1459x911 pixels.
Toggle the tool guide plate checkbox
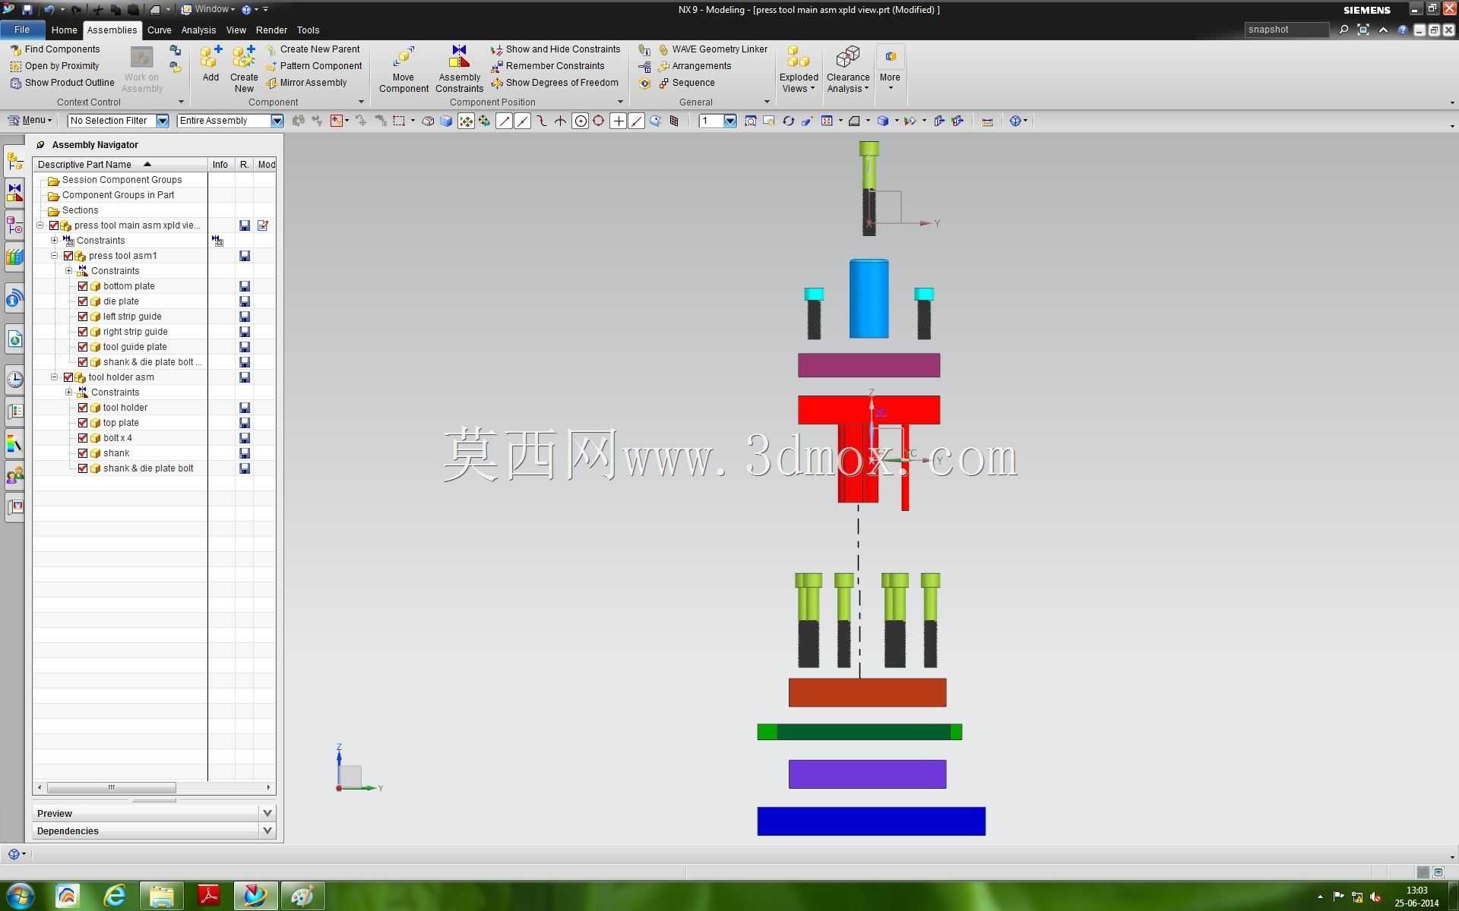click(x=83, y=347)
